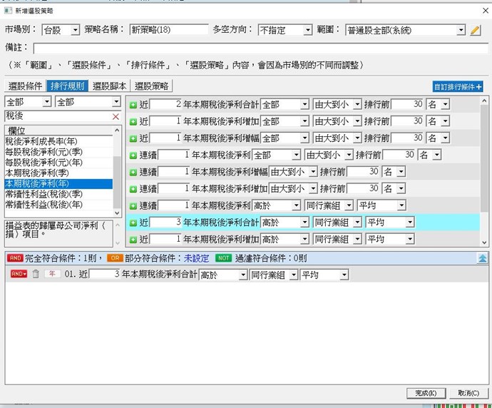Clear the 稅後 search with red X
492x408 pixels.
tap(116, 116)
